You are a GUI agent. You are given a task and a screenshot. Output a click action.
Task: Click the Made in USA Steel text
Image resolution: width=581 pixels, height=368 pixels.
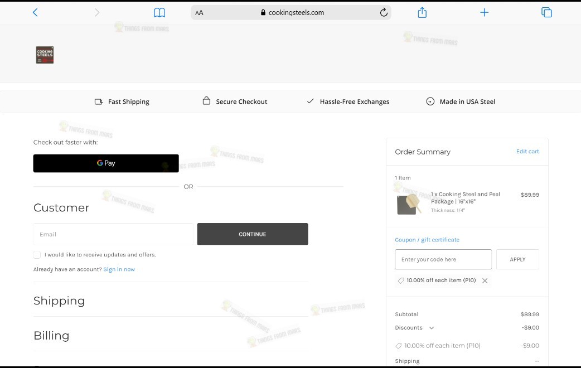[x=467, y=101]
